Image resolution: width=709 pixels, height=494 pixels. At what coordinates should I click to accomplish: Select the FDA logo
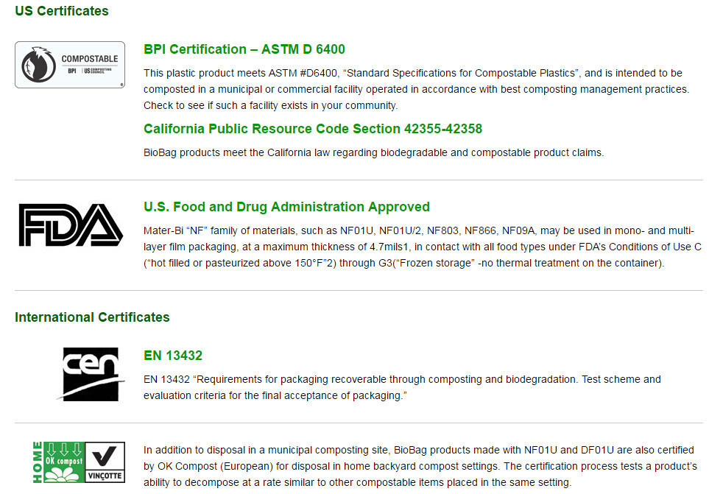[x=70, y=225]
